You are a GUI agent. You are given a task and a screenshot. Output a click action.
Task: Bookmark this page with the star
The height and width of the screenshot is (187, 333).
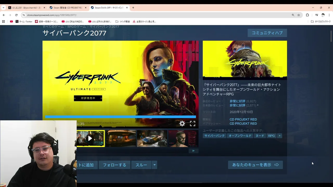(299, 15)
